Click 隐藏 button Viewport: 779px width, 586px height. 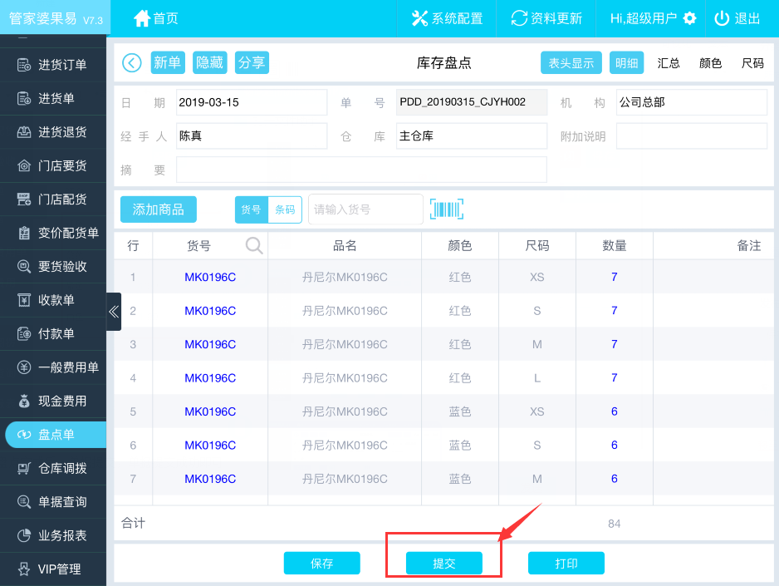209,62
